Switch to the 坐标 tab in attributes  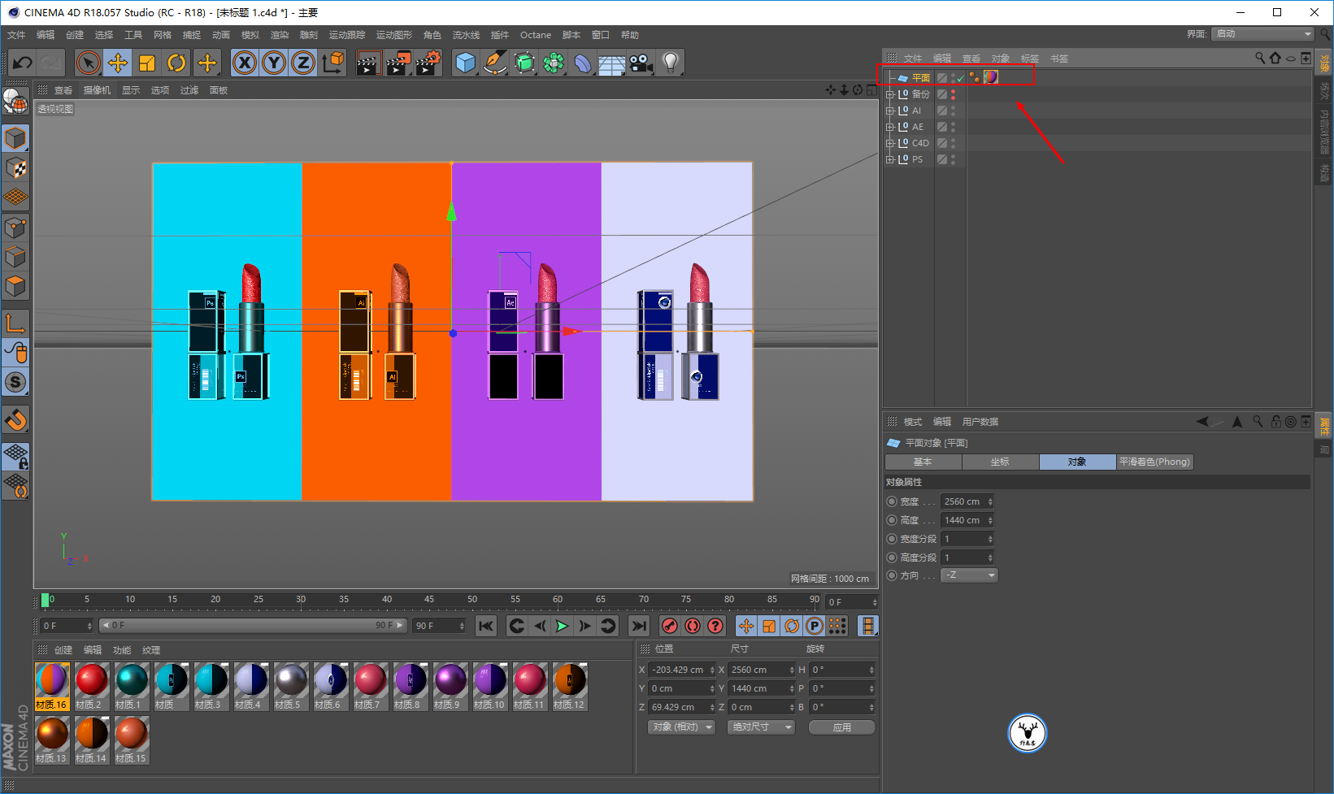coord(1000,462)
